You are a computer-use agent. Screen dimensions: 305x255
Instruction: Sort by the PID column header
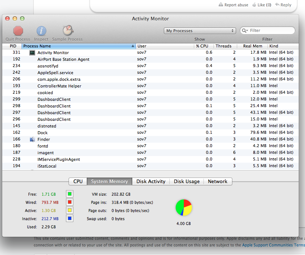(12, 46)
